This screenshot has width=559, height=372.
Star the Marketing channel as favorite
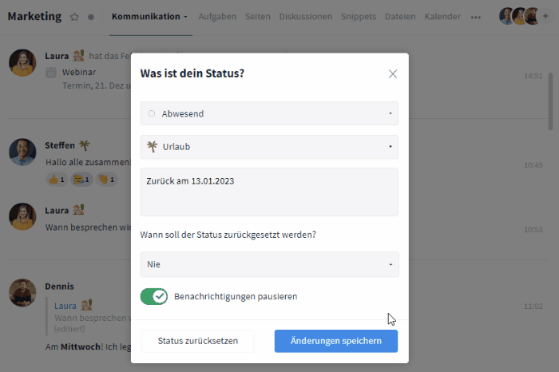coord(74,17)
